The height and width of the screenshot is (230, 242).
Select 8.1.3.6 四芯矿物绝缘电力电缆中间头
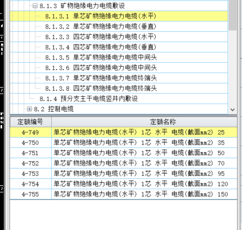click(101, 68)
